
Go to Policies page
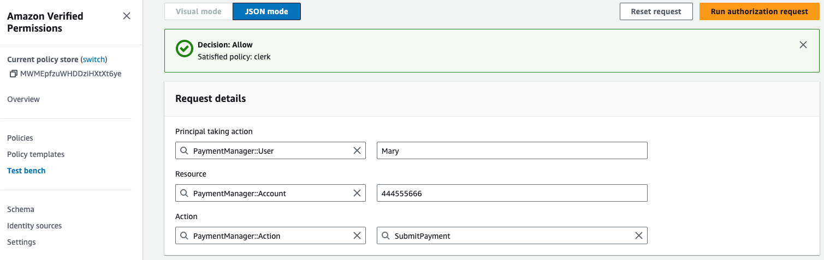(20, 138)
